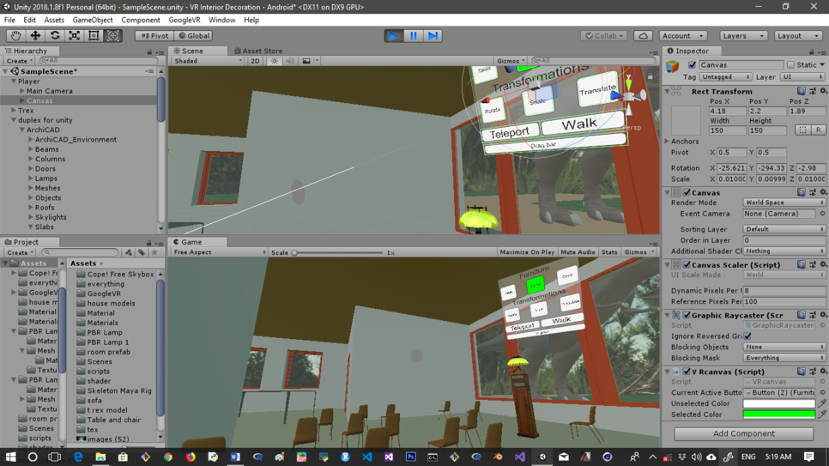Open Canvas Scaler gear settings menu

point(823,264)
